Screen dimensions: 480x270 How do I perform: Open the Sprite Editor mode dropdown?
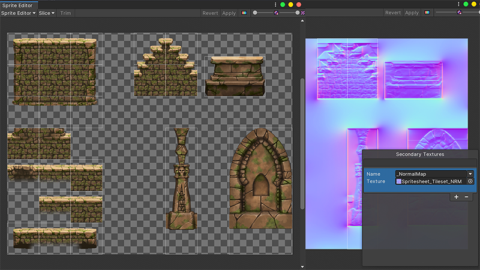click(19, 13)
